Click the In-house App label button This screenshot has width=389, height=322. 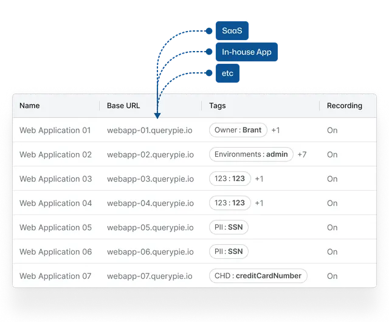[x=247, y=52]
